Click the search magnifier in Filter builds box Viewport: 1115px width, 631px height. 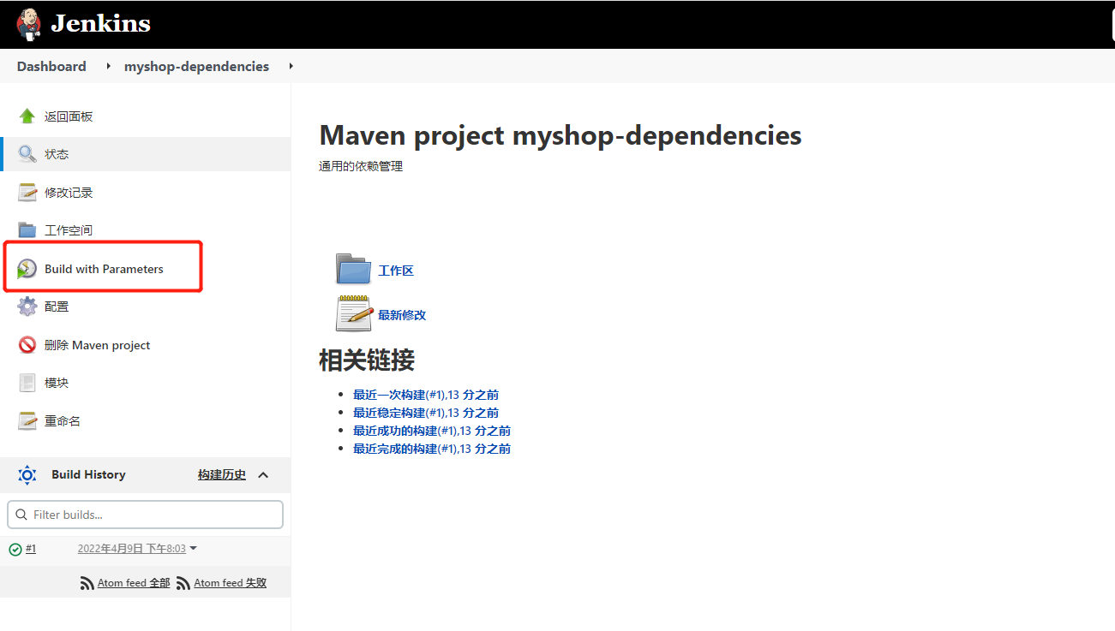coord(21,515)
